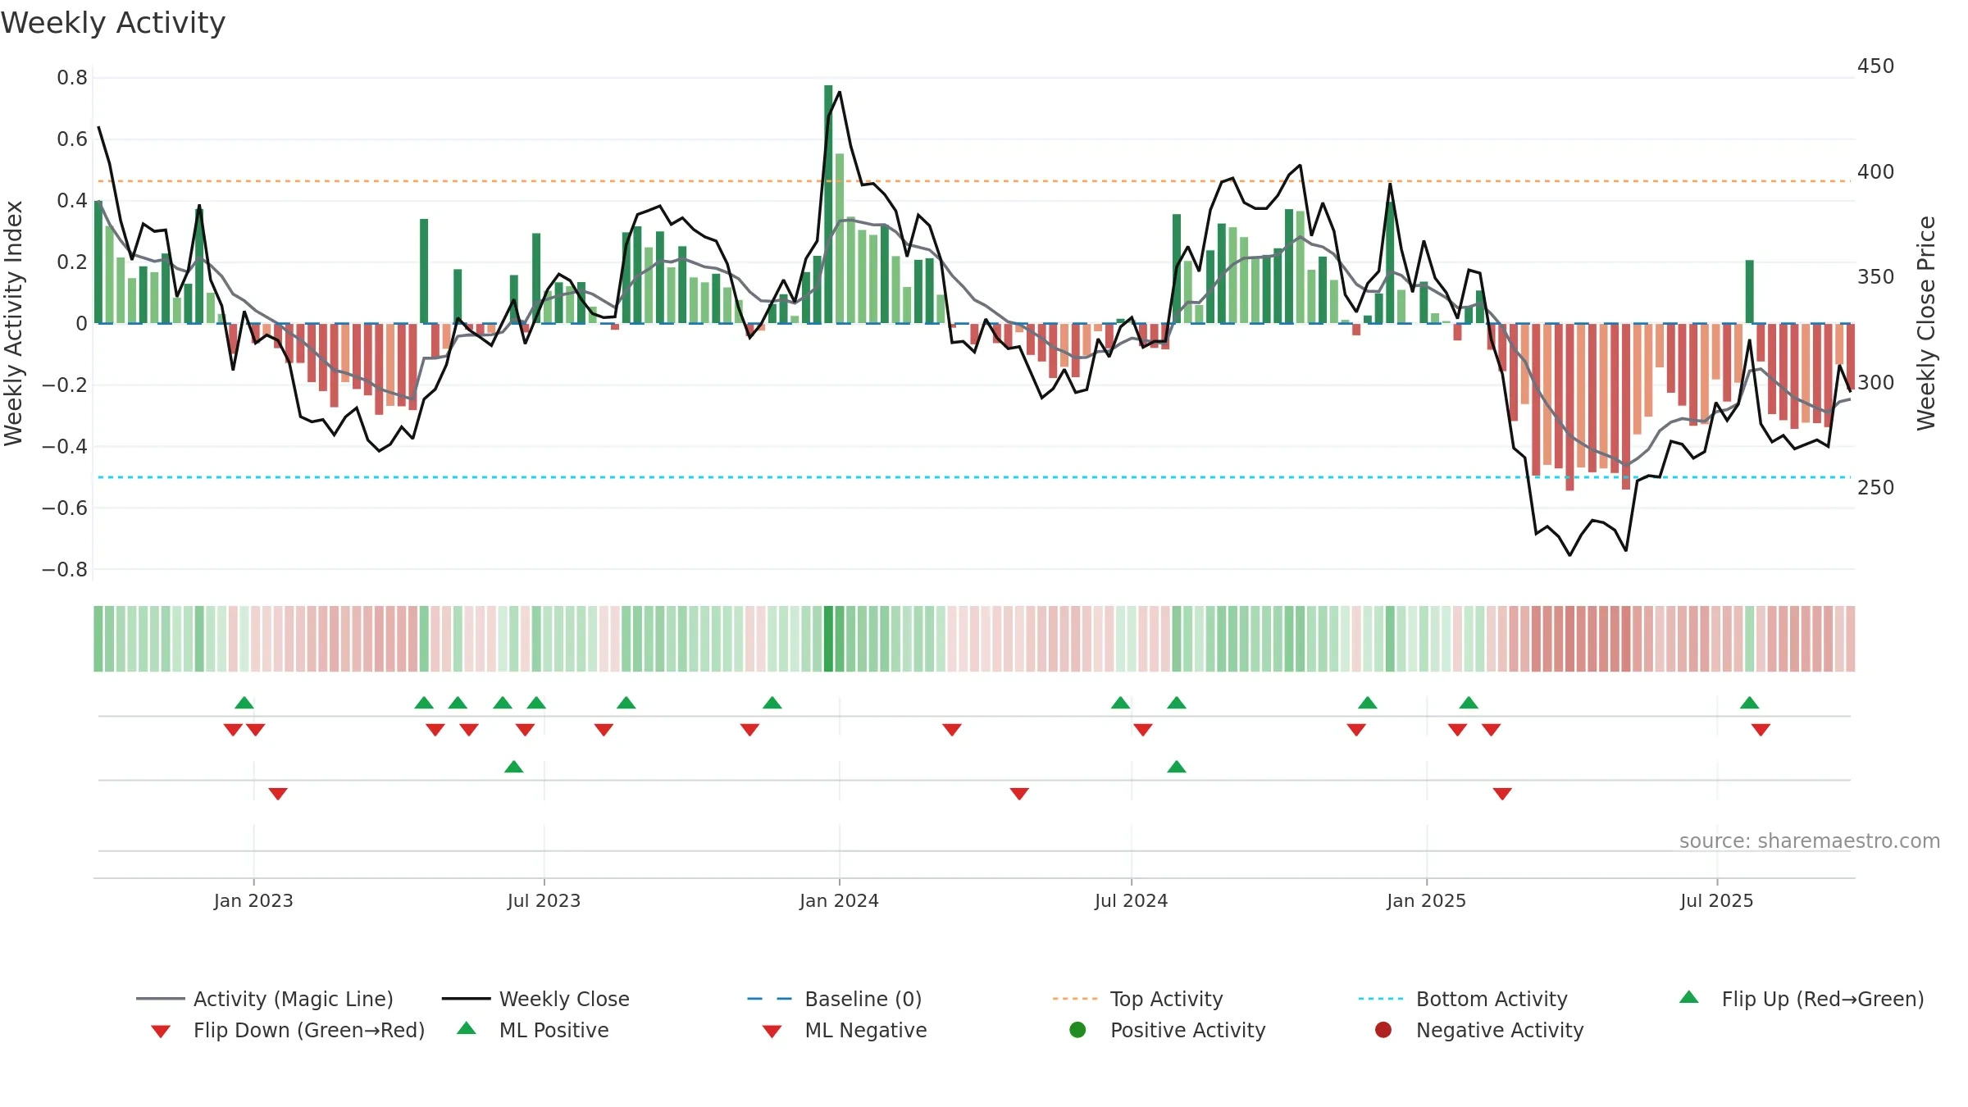1968x1107 pixels.
Task: Click the ML Negative marker after Jan 2025
Action: coord(1502,793)
